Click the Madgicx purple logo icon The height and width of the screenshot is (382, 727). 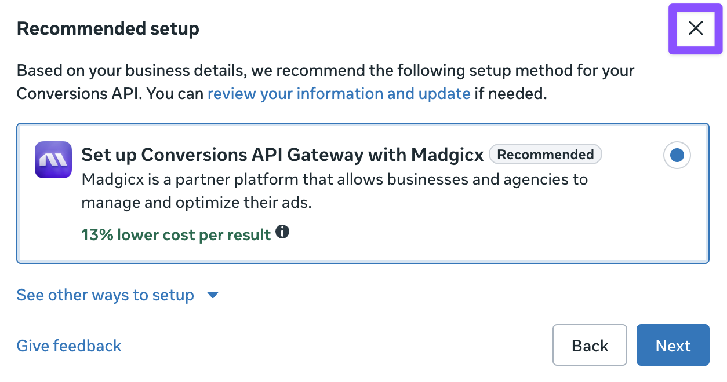click(x=53, y=160)
